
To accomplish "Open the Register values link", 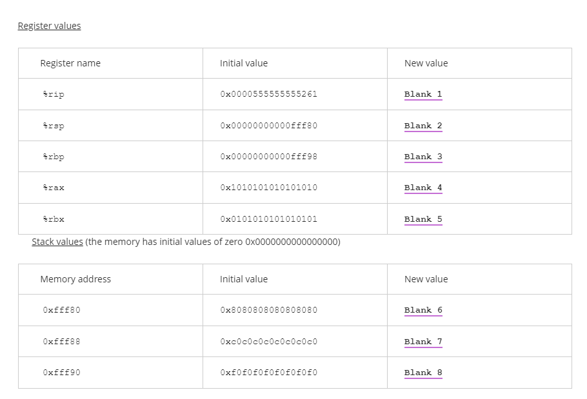I will (49, 25).
